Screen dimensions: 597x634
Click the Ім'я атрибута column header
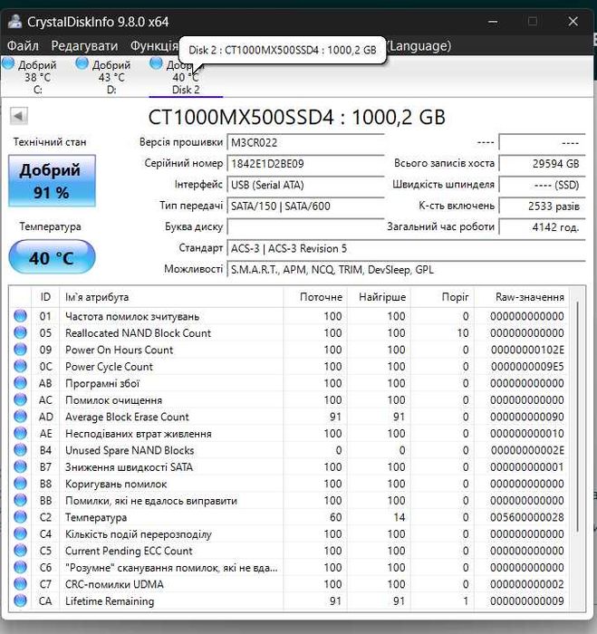(171, 297)
